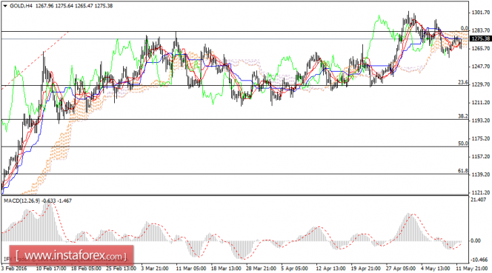Click the 1175.20 price axis label
492x273 pixels.
coord(481,138)
